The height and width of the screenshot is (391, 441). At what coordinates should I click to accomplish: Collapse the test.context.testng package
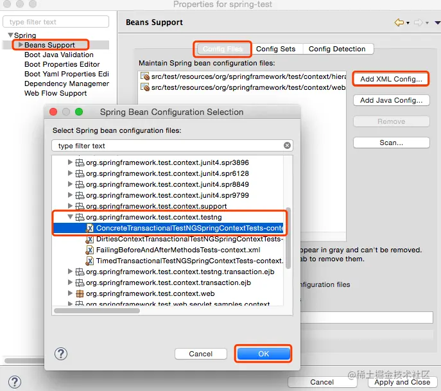pos(70,217)
